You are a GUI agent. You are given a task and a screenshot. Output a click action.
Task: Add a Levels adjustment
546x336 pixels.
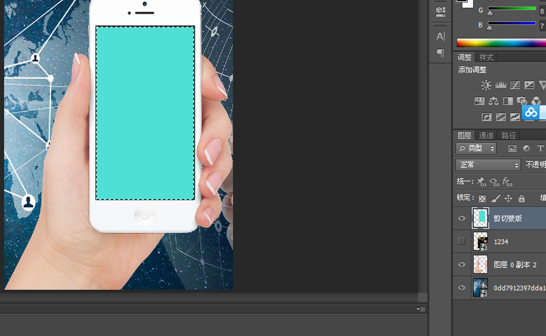coord(500,85)
